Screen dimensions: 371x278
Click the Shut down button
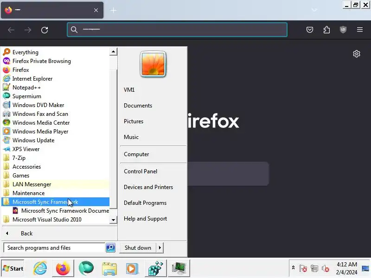138,248
